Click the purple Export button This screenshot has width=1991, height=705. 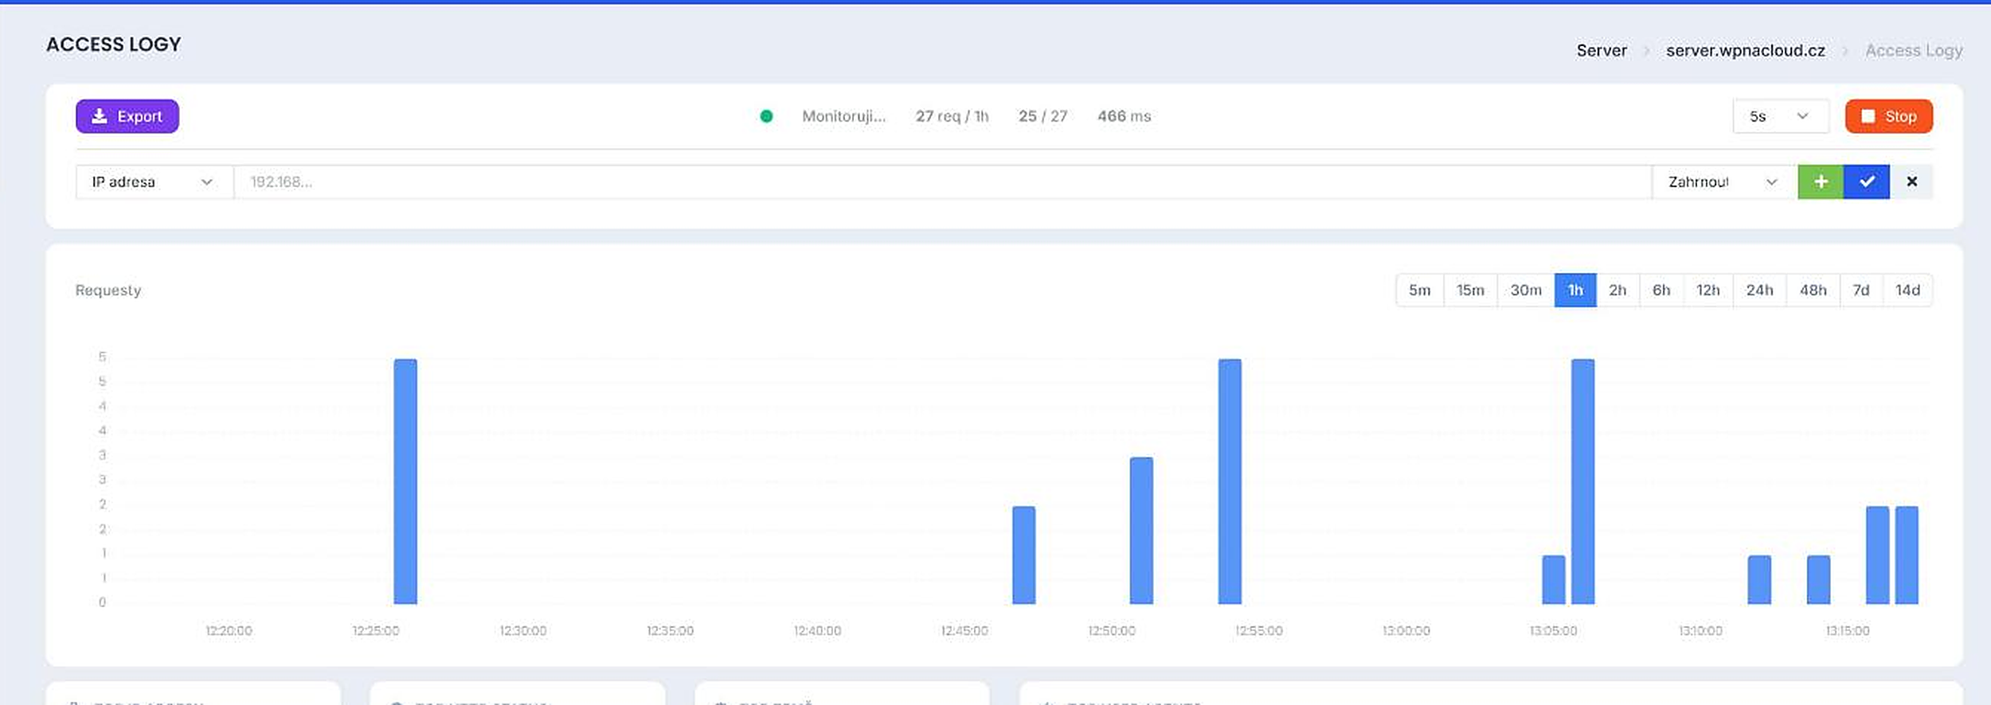click(x=127, y=116)
